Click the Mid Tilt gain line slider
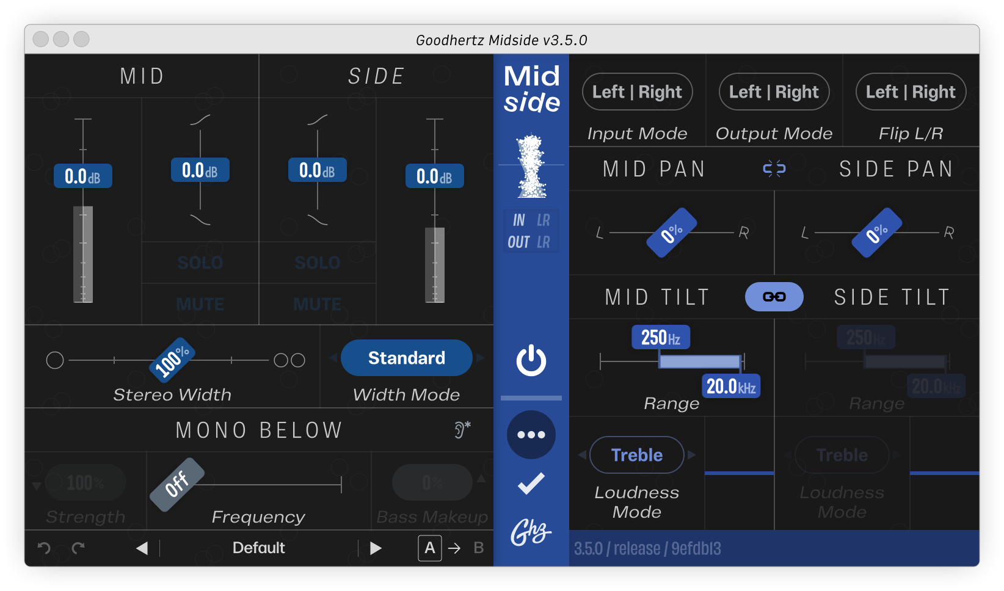1004x591 pixels. coord(740,473)
